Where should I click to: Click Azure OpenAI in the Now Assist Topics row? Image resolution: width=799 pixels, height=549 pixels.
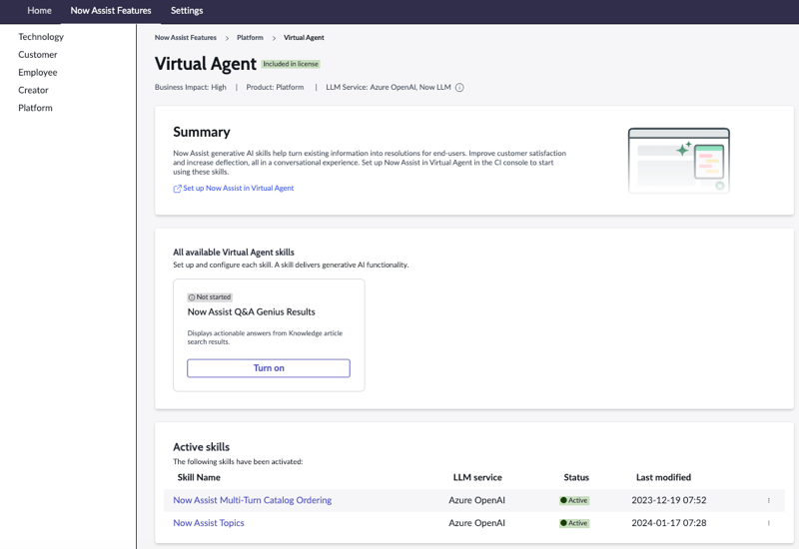pos(477,523)
